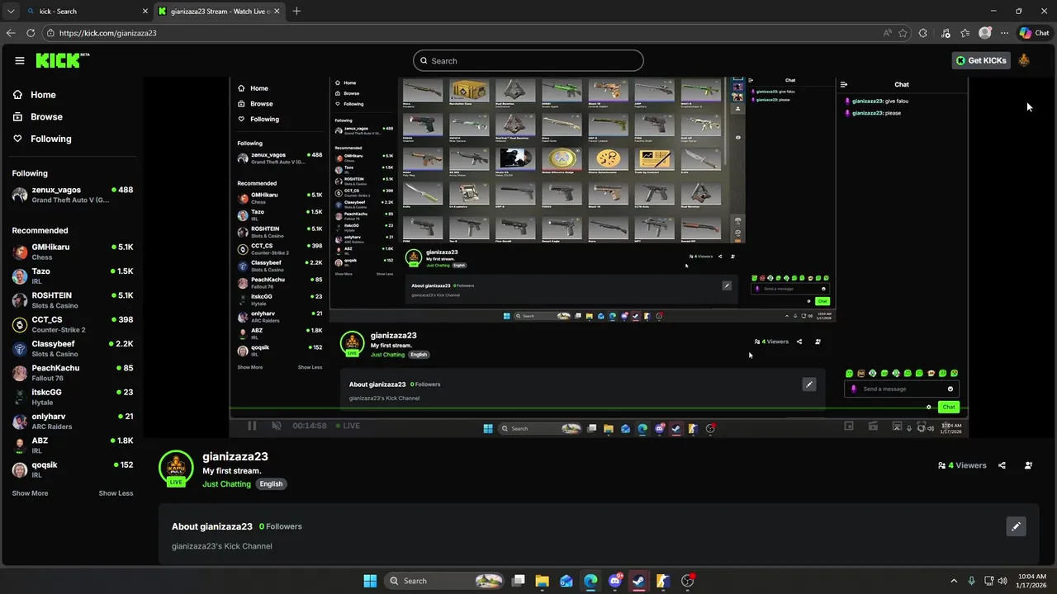Click the Get KICKs button
Screen dimensions: 1057x594
(981, 60)
